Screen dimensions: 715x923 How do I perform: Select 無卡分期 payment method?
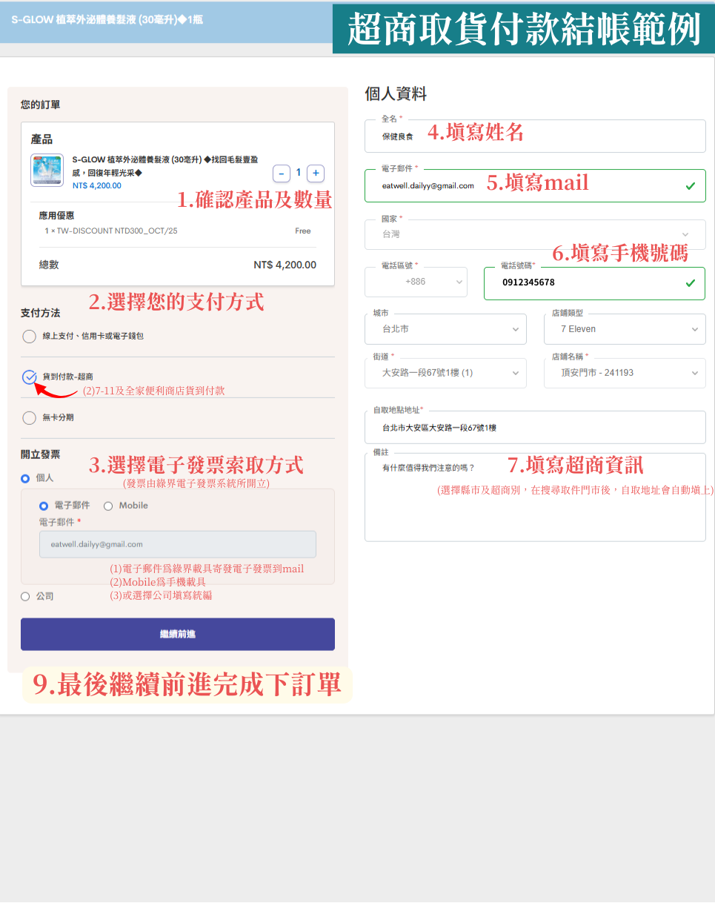pos(28,417)
